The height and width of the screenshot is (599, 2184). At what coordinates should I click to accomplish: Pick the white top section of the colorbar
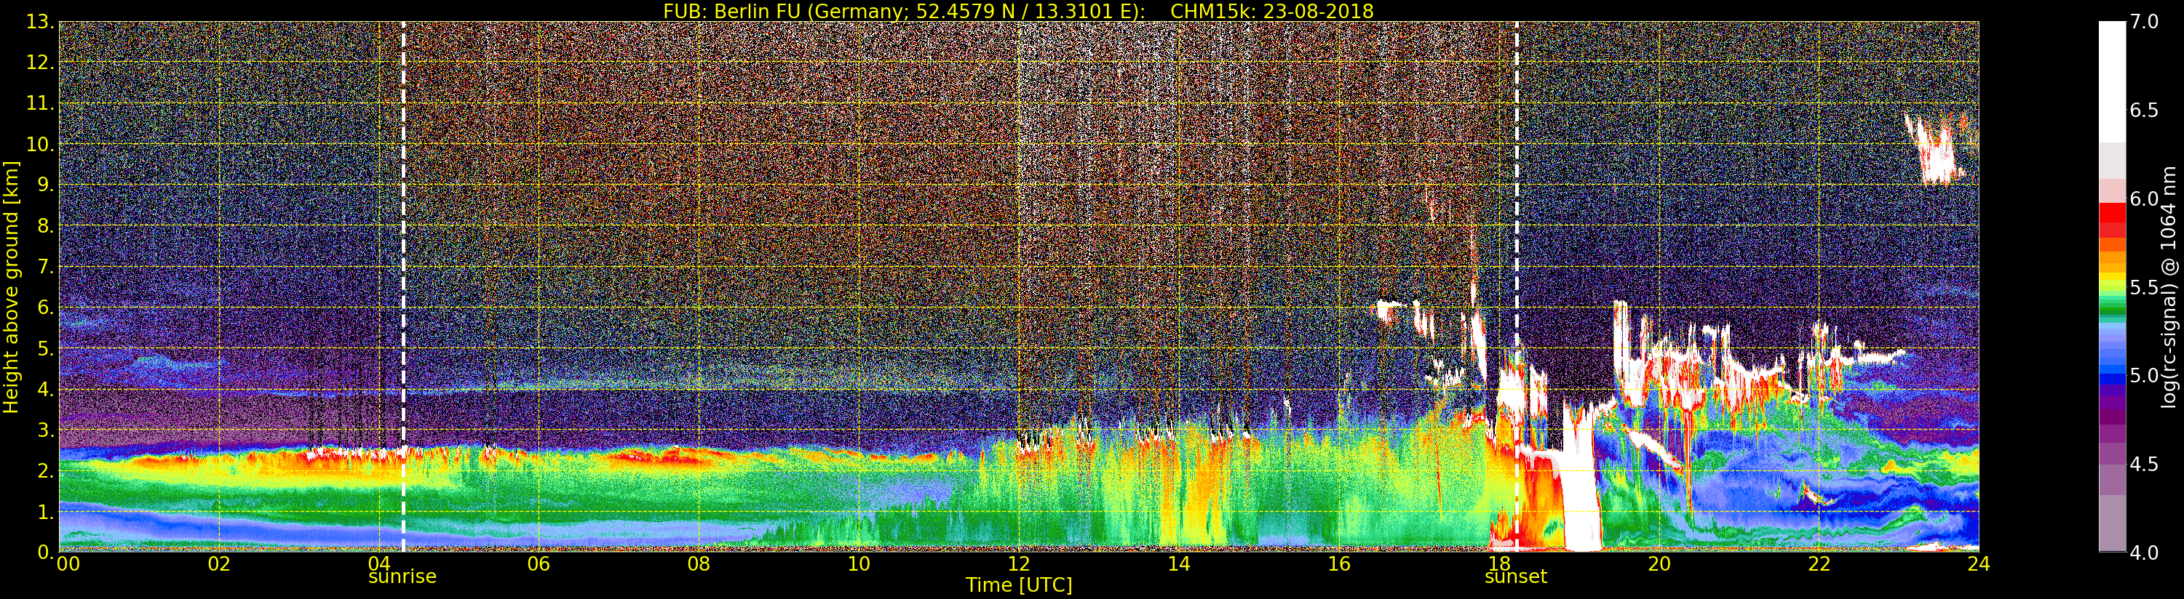tap(2112, 81)
